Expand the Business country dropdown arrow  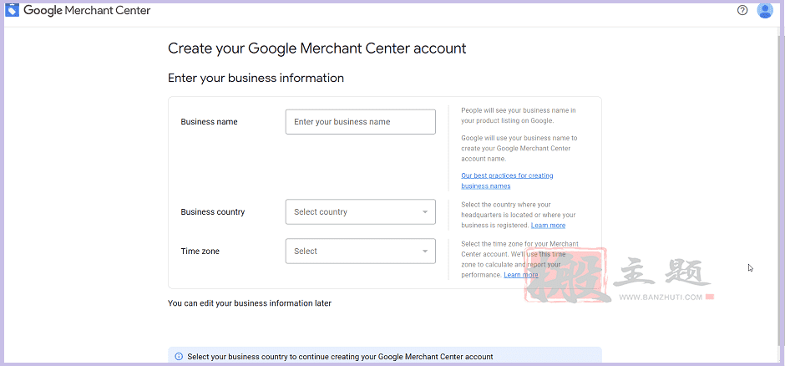425,212
